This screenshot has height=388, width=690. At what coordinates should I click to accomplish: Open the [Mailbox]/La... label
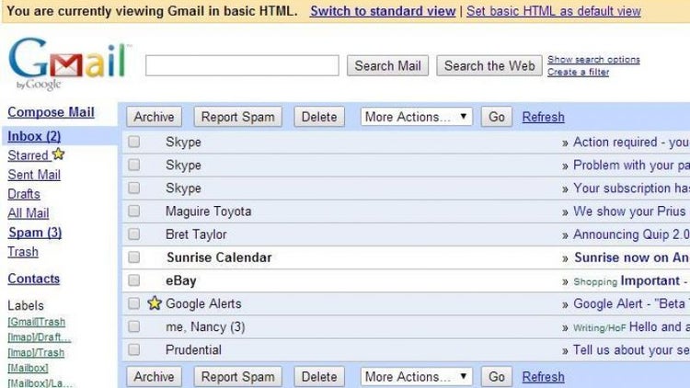click(x=40, y=382)
